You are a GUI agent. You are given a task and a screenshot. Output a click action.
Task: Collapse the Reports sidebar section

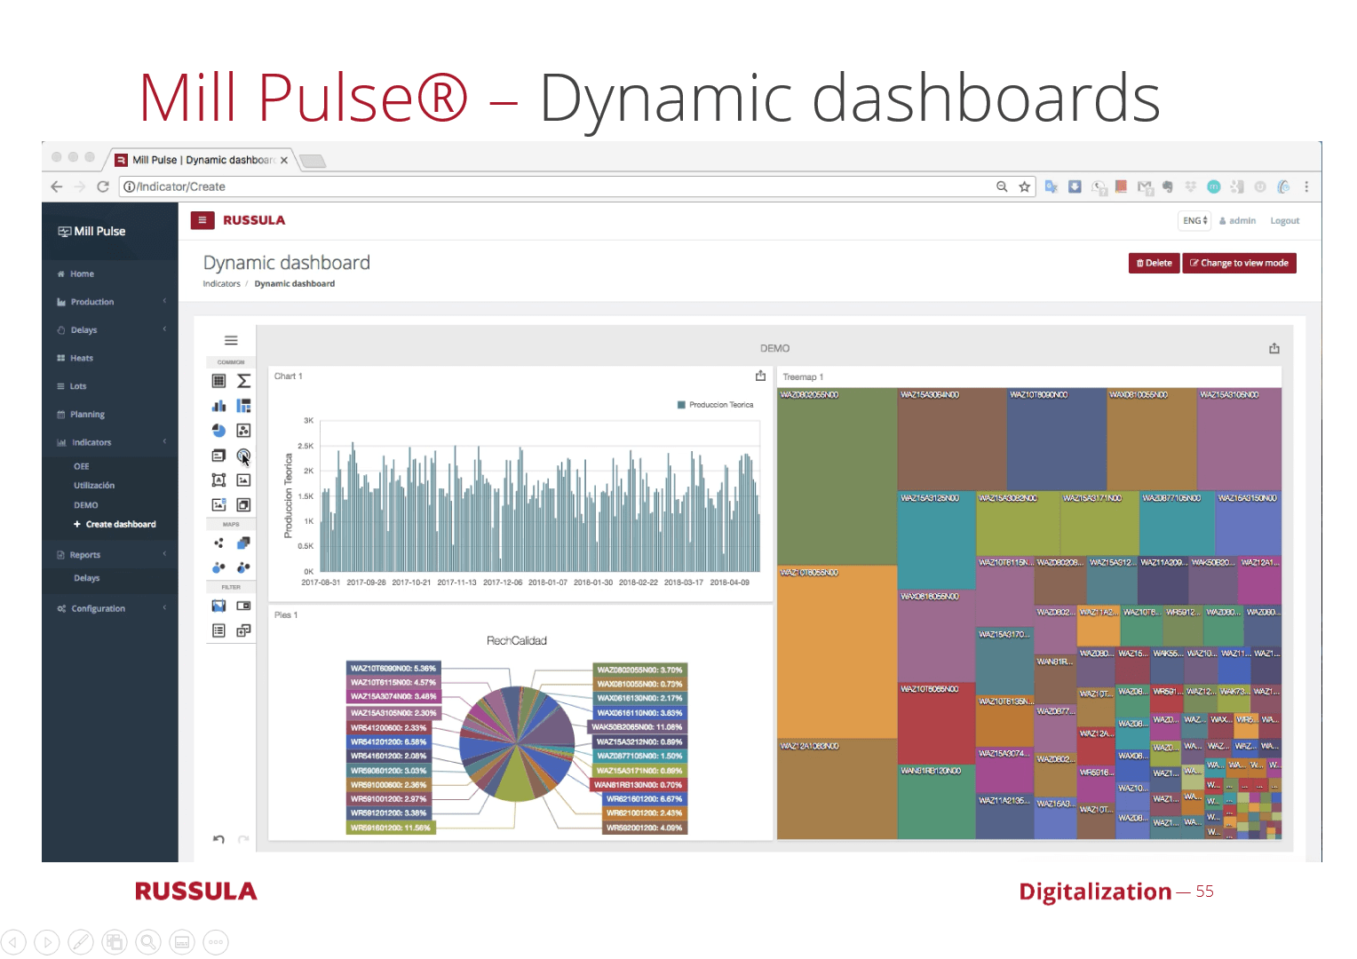110,555
